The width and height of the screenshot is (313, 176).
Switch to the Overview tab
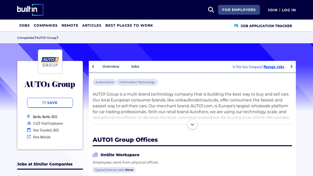111,66
